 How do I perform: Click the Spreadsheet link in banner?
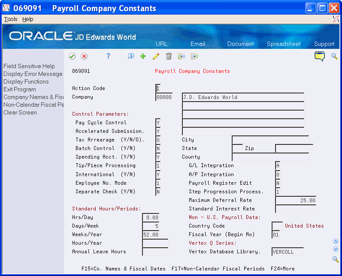[284, 44]
